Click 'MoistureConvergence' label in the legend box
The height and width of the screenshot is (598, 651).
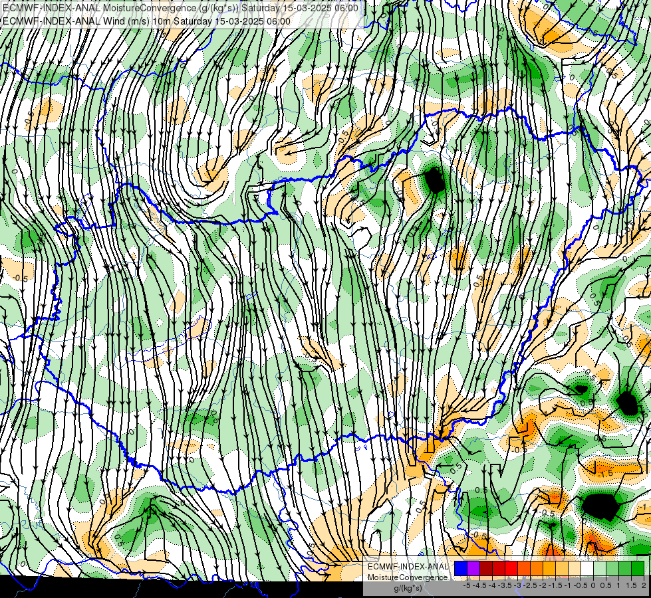pyautogui.click(x=408, y=577)
